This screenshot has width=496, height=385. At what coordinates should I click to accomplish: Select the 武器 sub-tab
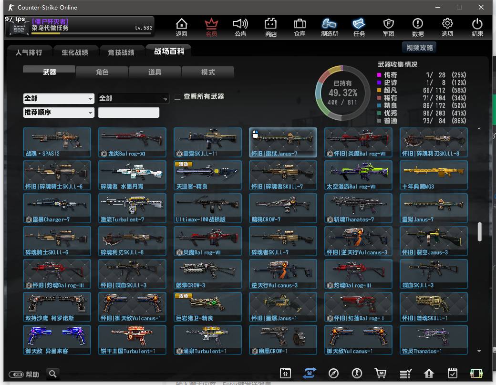point(49,72)
